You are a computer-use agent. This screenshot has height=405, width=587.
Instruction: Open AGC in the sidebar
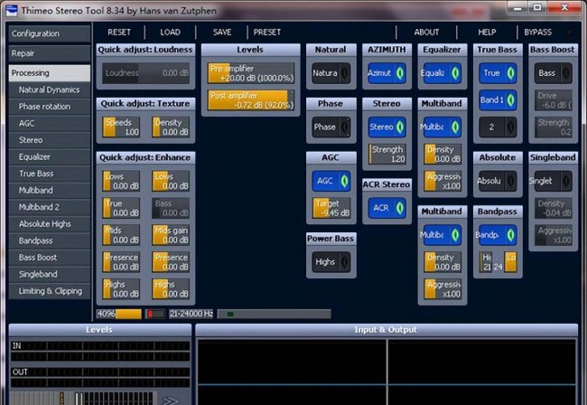coord(50,124)
